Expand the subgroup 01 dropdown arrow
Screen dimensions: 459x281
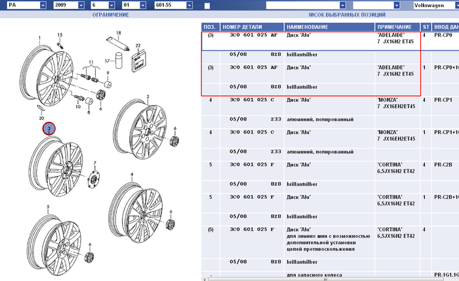[x=143, y=5]
